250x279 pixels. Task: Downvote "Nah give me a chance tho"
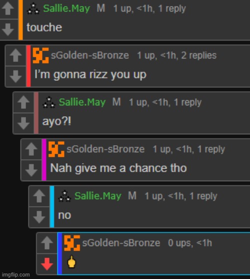tap(31, 170)
